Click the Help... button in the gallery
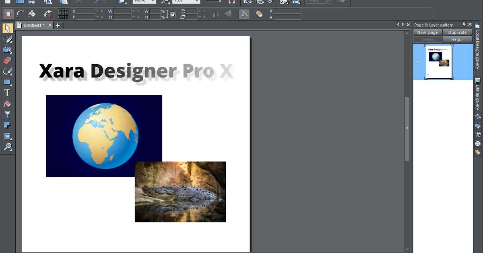 coord(457,39)
